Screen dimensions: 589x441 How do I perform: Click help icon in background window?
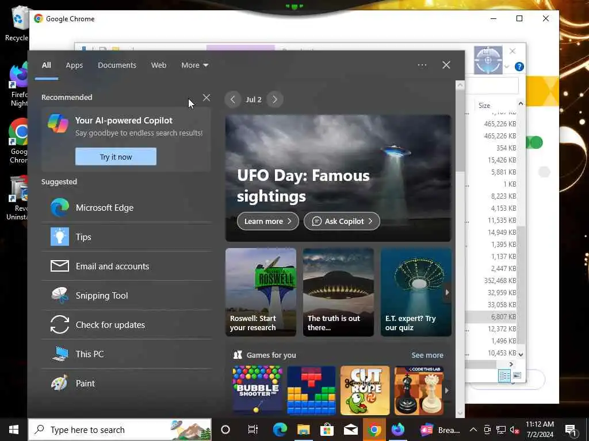coord(519,67)
